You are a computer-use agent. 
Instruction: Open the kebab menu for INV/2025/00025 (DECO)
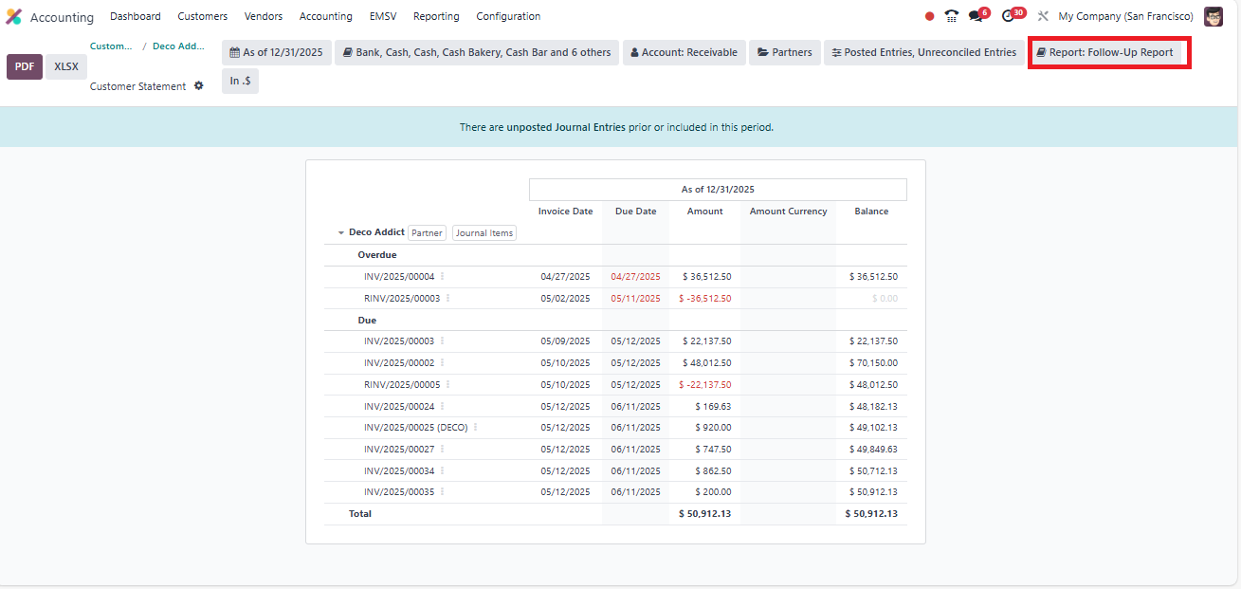(x=476, y=427)
